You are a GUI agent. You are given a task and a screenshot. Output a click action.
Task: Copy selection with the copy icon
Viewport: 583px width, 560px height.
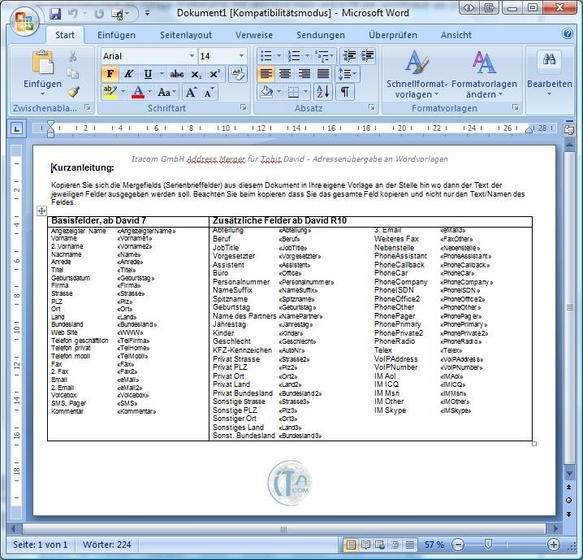point(73,73)
